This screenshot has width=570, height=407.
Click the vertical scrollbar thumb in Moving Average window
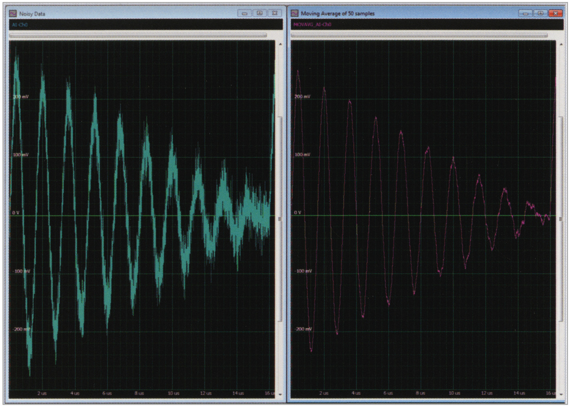click(x=561, y=219)
